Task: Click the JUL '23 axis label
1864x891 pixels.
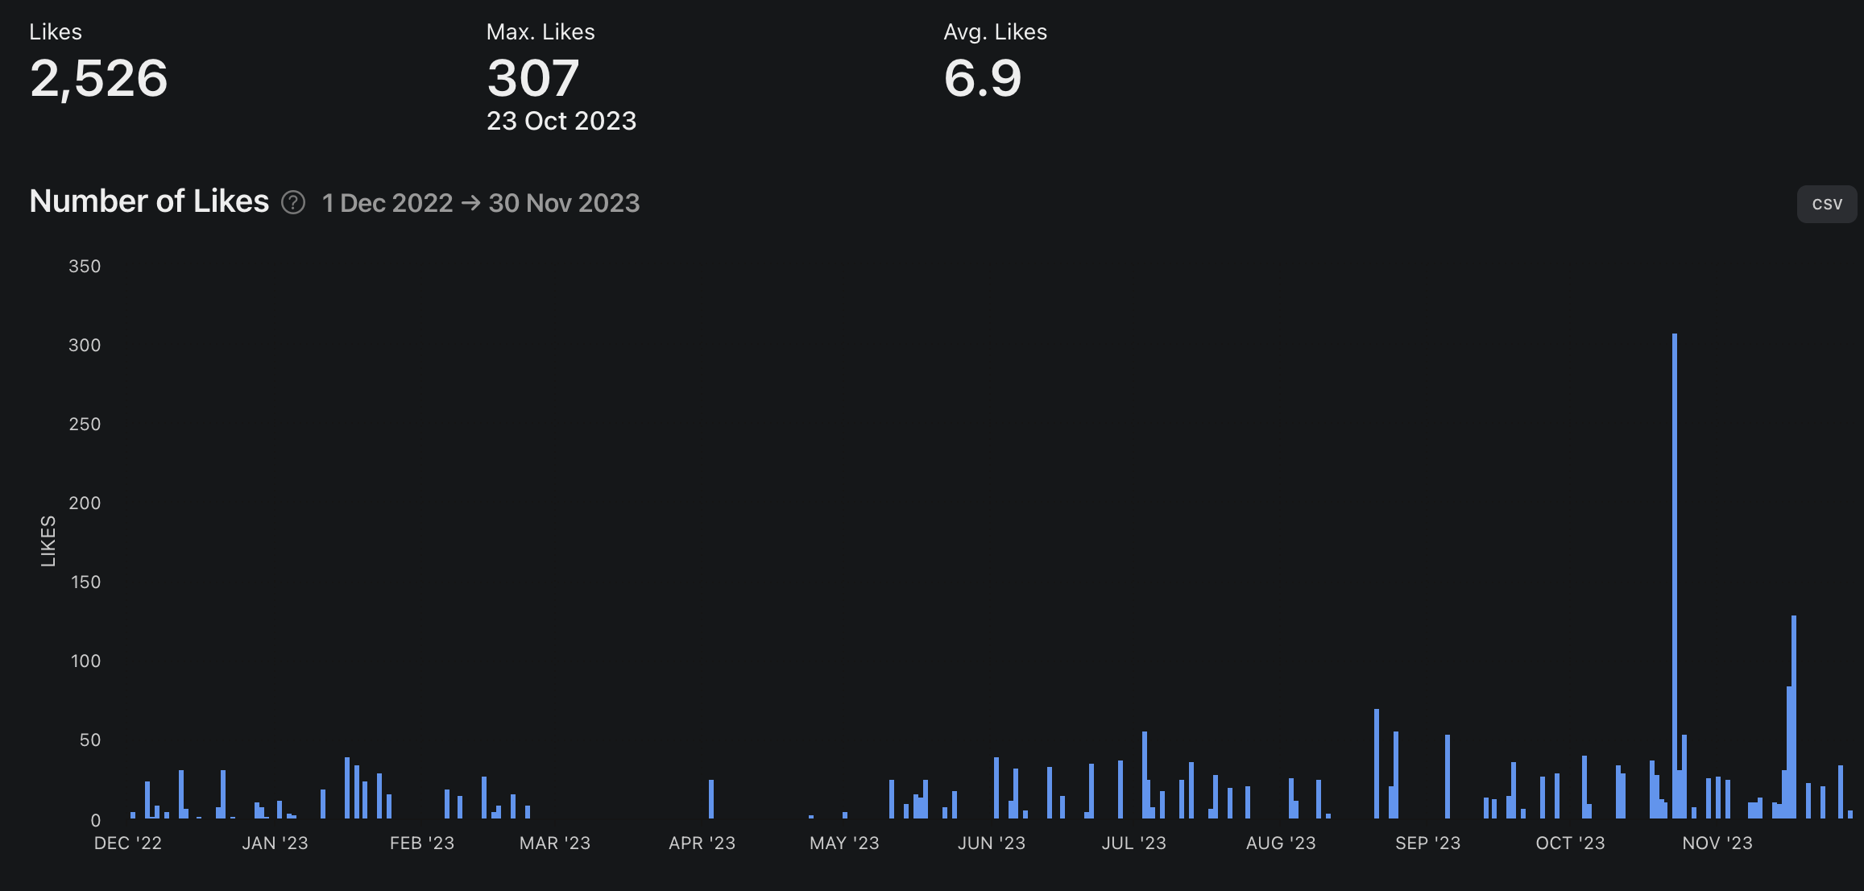Action: point(1133,843)
